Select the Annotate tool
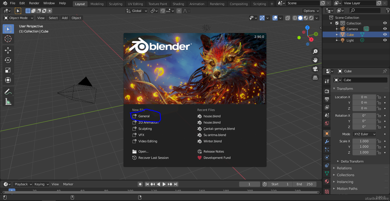The image size is (390, 201). pos(8,92)
